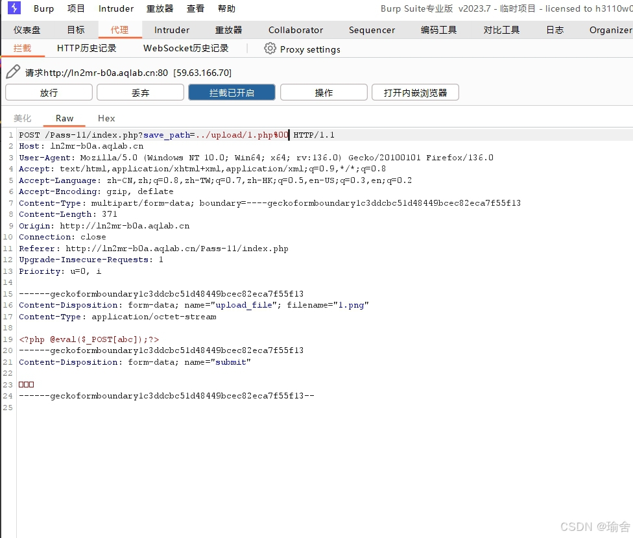Open the 项目 menu
The width and height of the screenshot is (633, 538).
(x=76, y=8)
